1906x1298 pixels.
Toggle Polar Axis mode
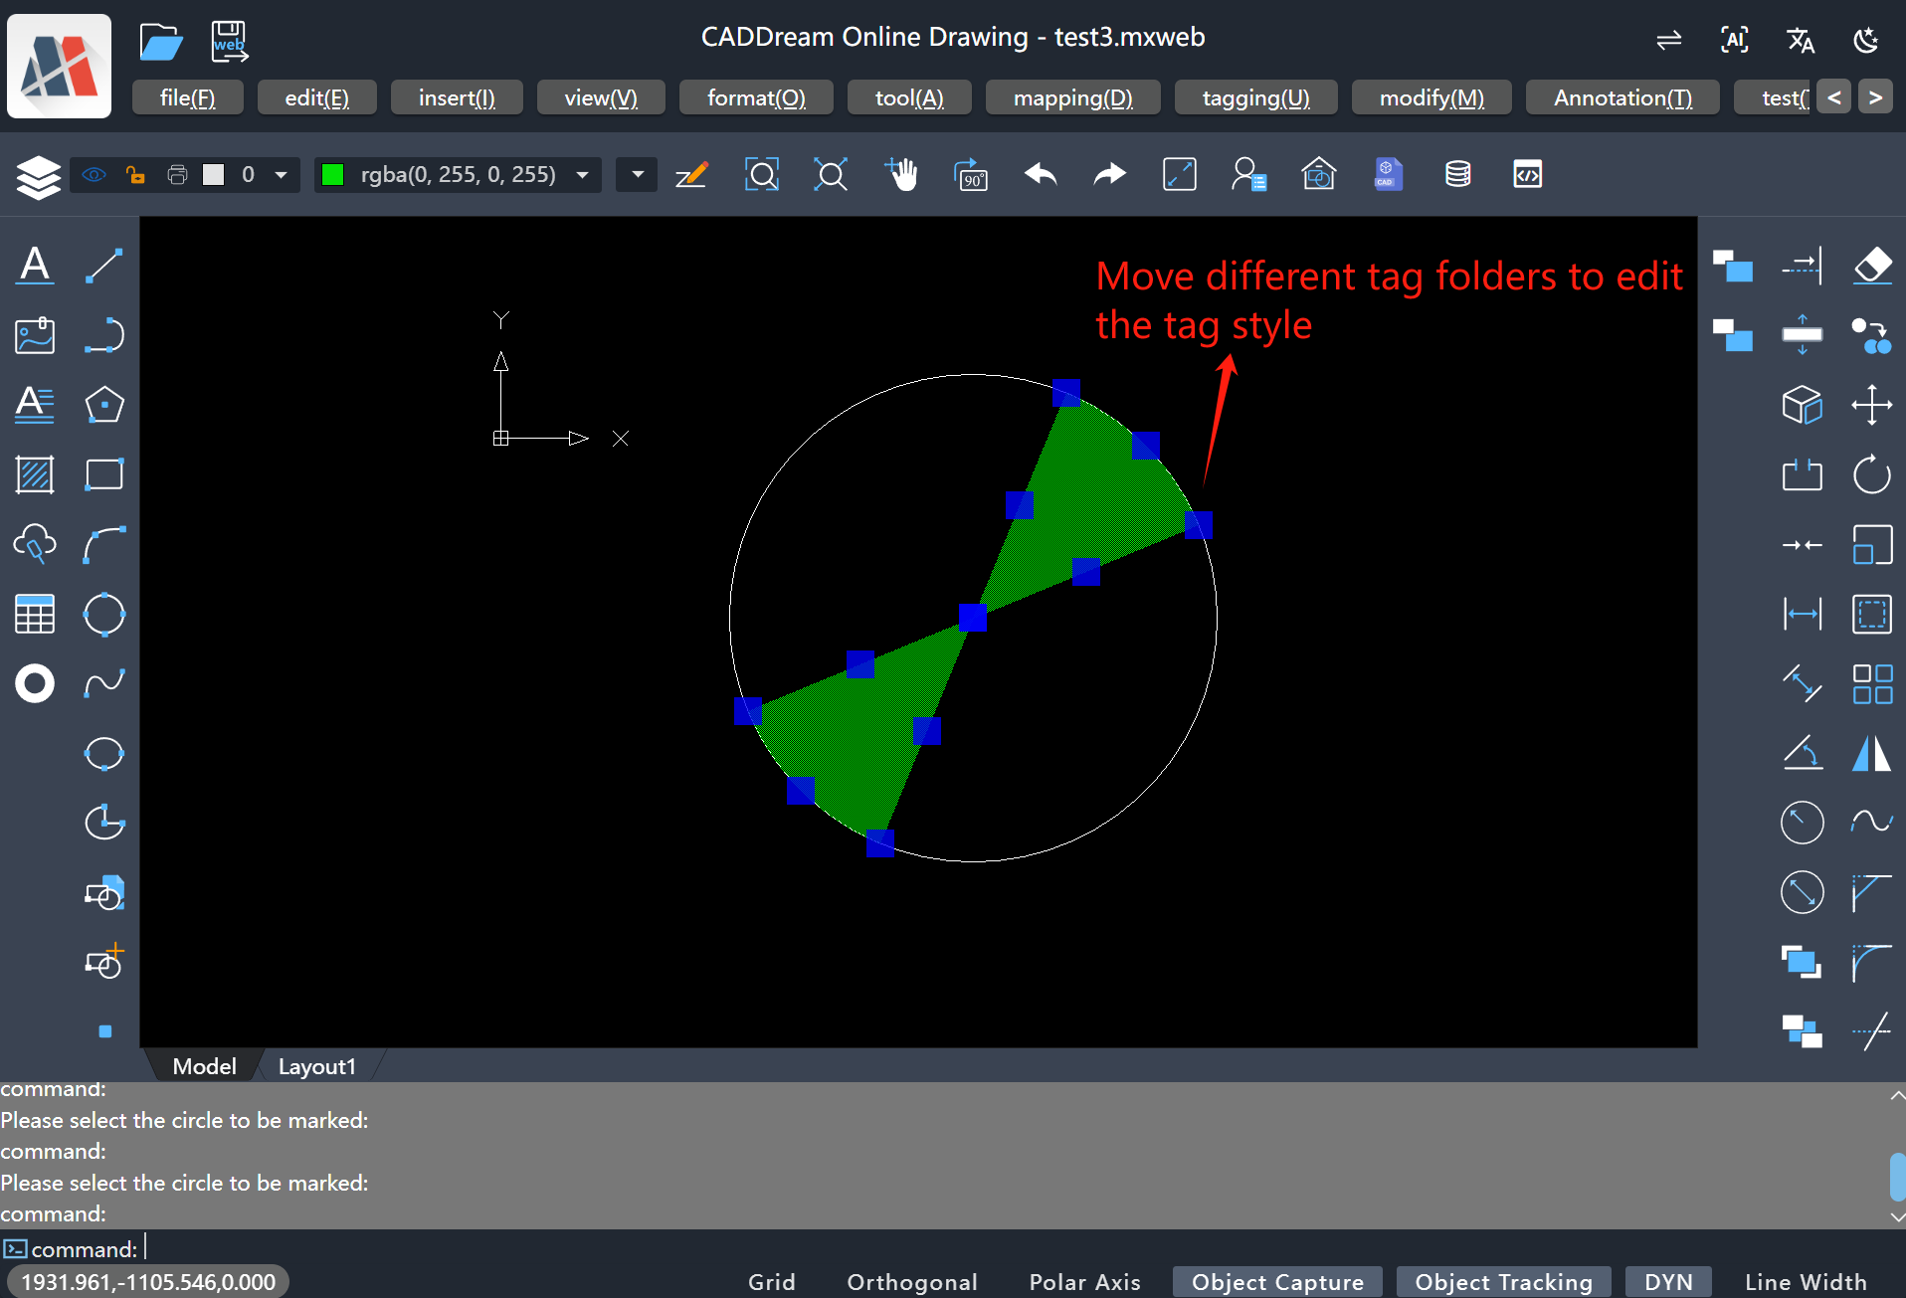(1085, 1282)
